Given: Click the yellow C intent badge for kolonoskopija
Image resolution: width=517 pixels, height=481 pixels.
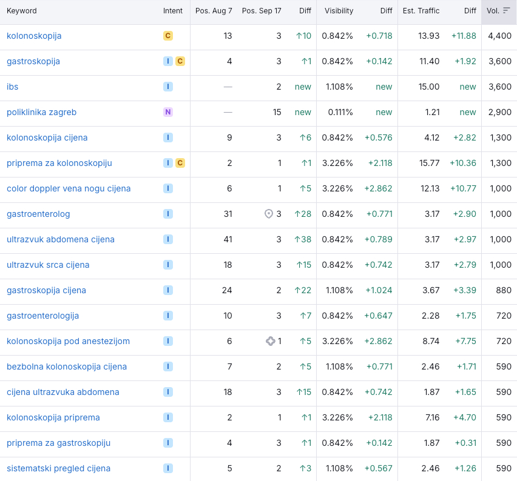Looking at the screenshot, I should coord(168,36).
